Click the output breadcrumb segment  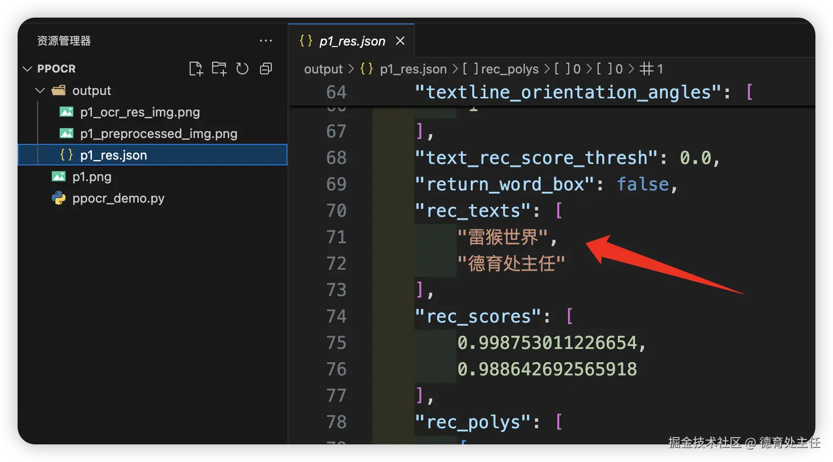pyautogui.click(x=323, y=69)
